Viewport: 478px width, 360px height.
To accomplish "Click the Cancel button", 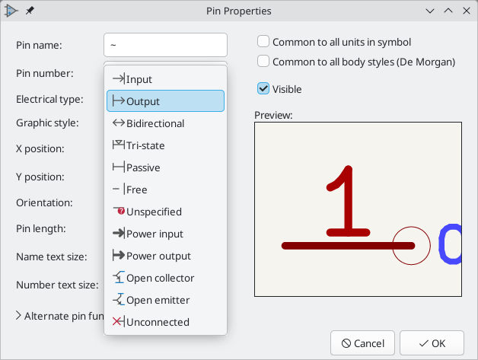I will pos(363,342).
